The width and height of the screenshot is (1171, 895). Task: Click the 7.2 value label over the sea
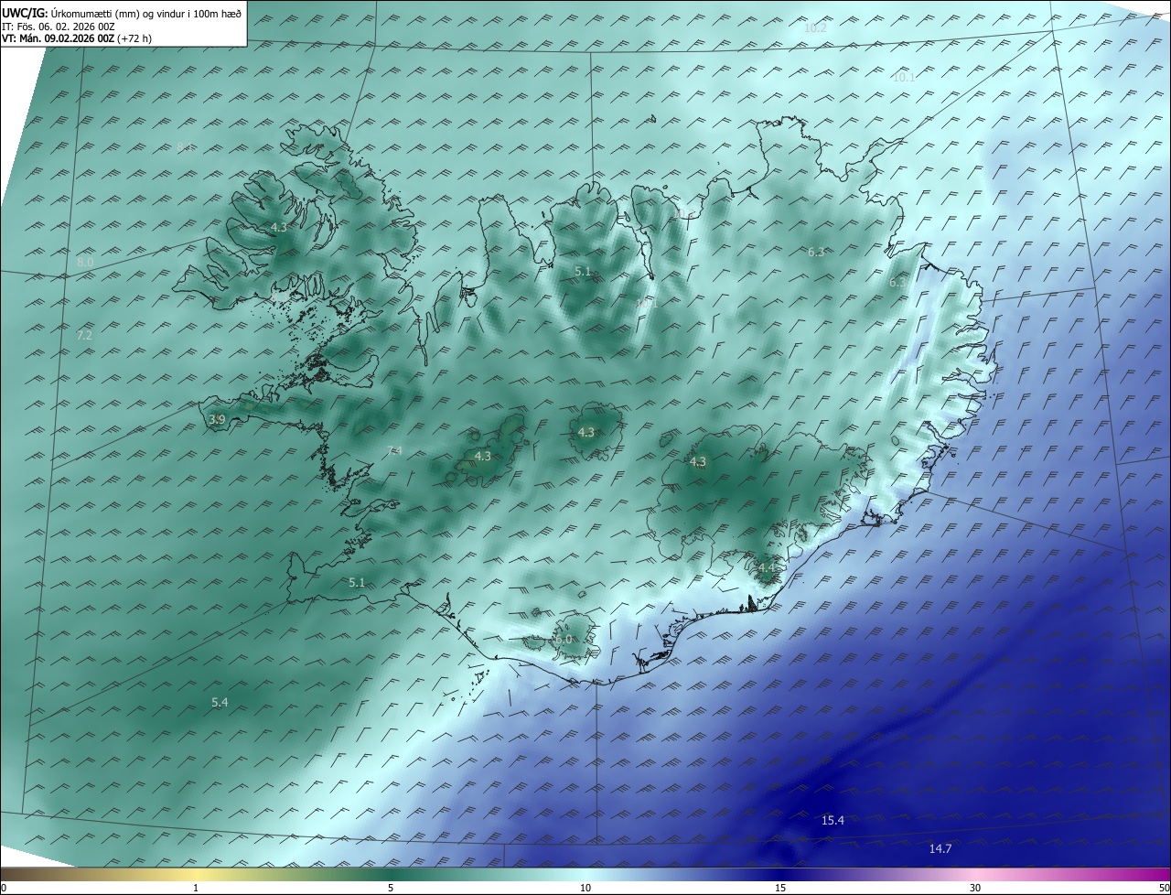pos(84,336)
